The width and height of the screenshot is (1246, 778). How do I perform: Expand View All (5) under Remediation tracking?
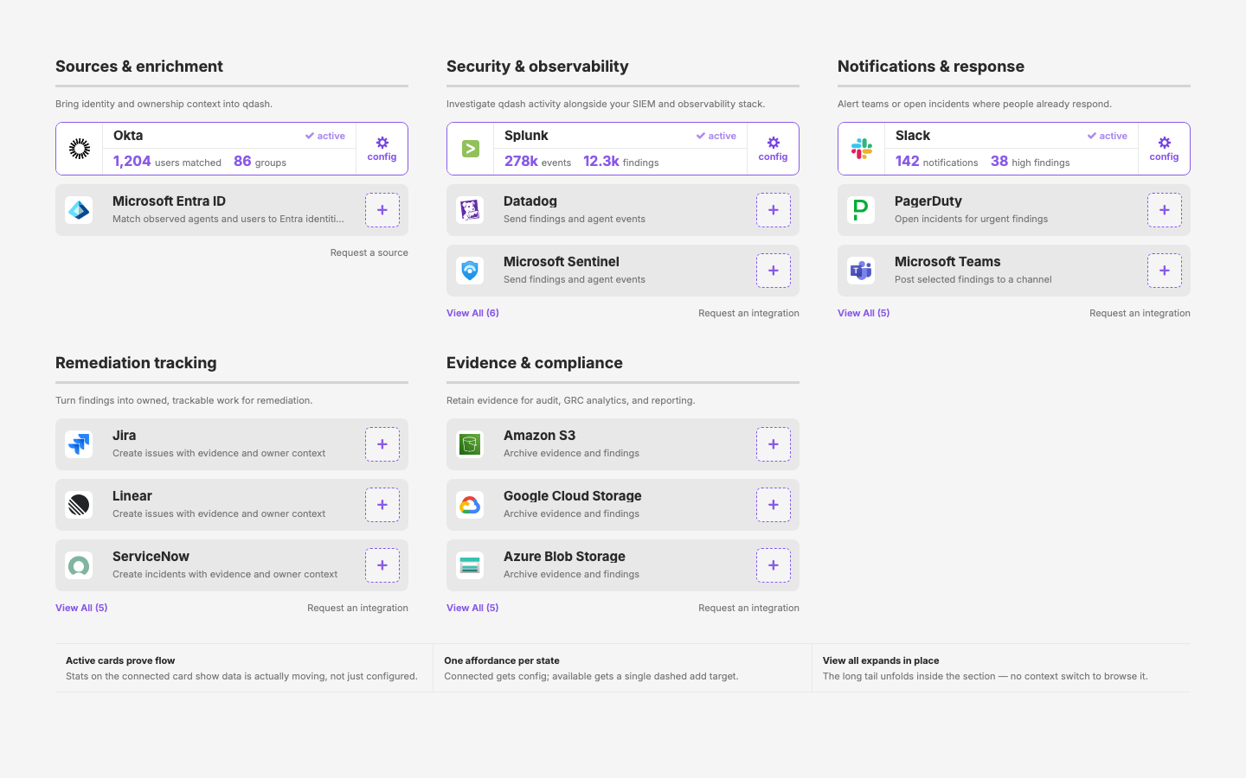(81, 608)
